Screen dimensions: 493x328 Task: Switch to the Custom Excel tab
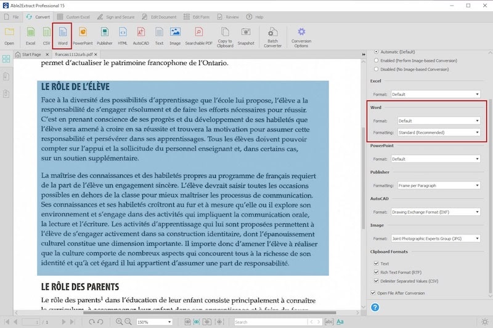73,17
